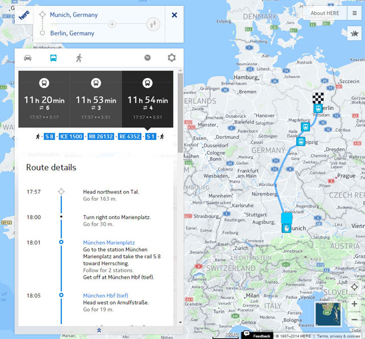Close the route planner panel
Image resolution: width=365 pixels, height=339 pixels.
[174, 15]
